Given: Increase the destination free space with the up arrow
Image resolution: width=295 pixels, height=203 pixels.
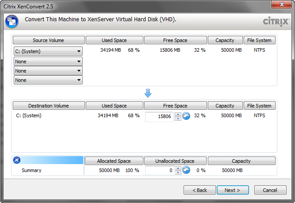Looking at the screenshot, I should 178,115.
